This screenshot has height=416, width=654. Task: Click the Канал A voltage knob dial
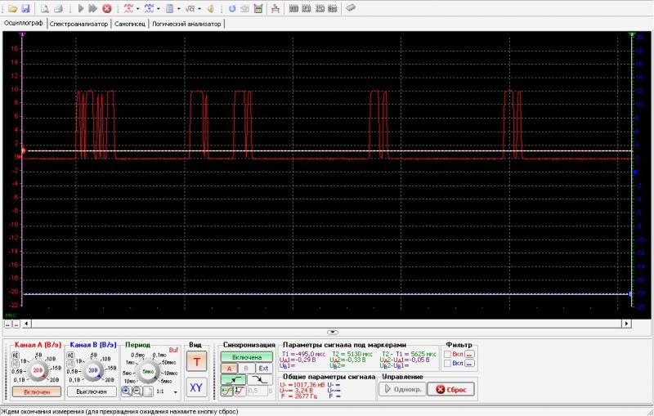click(x=38, y=372)
